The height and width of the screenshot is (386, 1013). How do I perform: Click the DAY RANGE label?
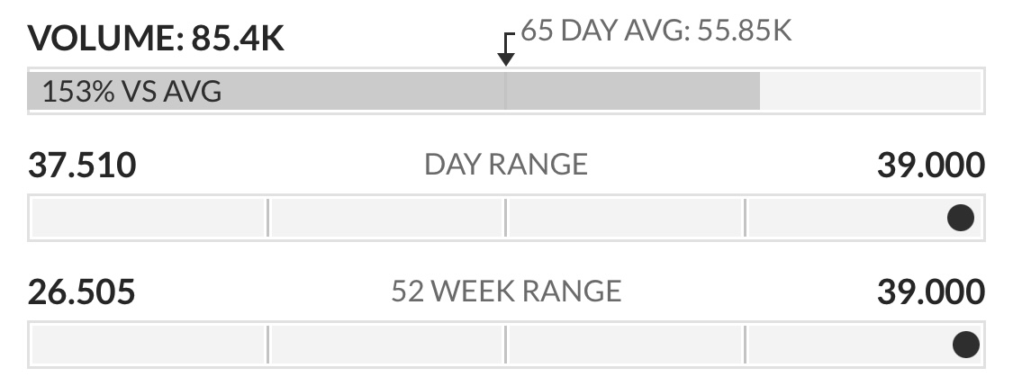(x=506, y=165)
